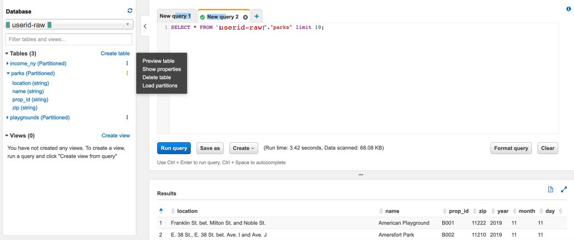Select the prop_id (string) column

click(30, 99)
